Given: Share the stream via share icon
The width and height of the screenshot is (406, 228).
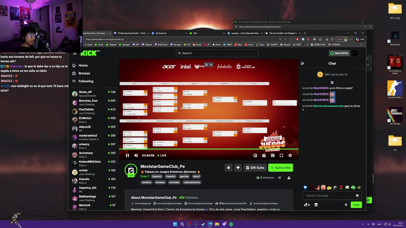Looking at the screenshot, I should click(x=279, y=178).
